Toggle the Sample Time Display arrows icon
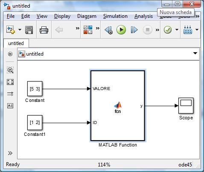The image size is (204, 172). click(x=10, y=94)
